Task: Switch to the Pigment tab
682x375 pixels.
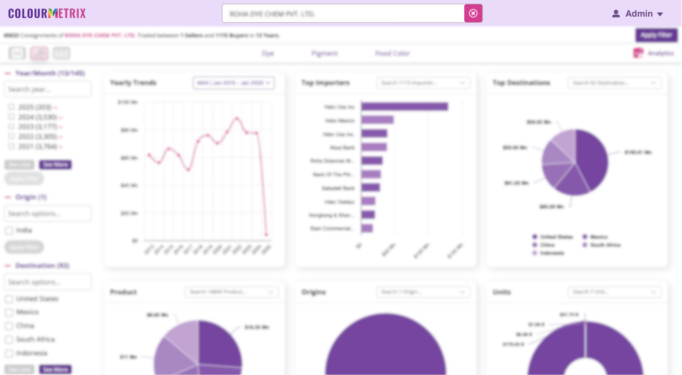Action: click(324, 53)
